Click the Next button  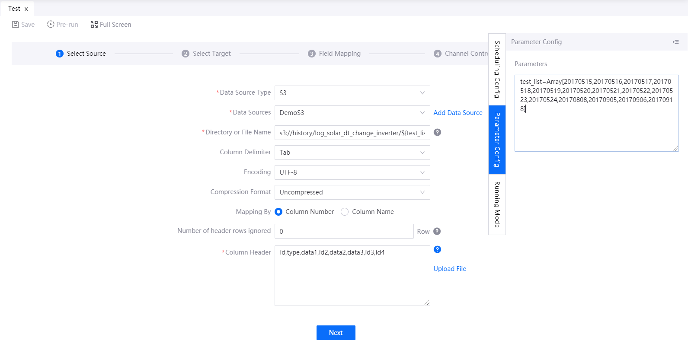coord(336,333)
